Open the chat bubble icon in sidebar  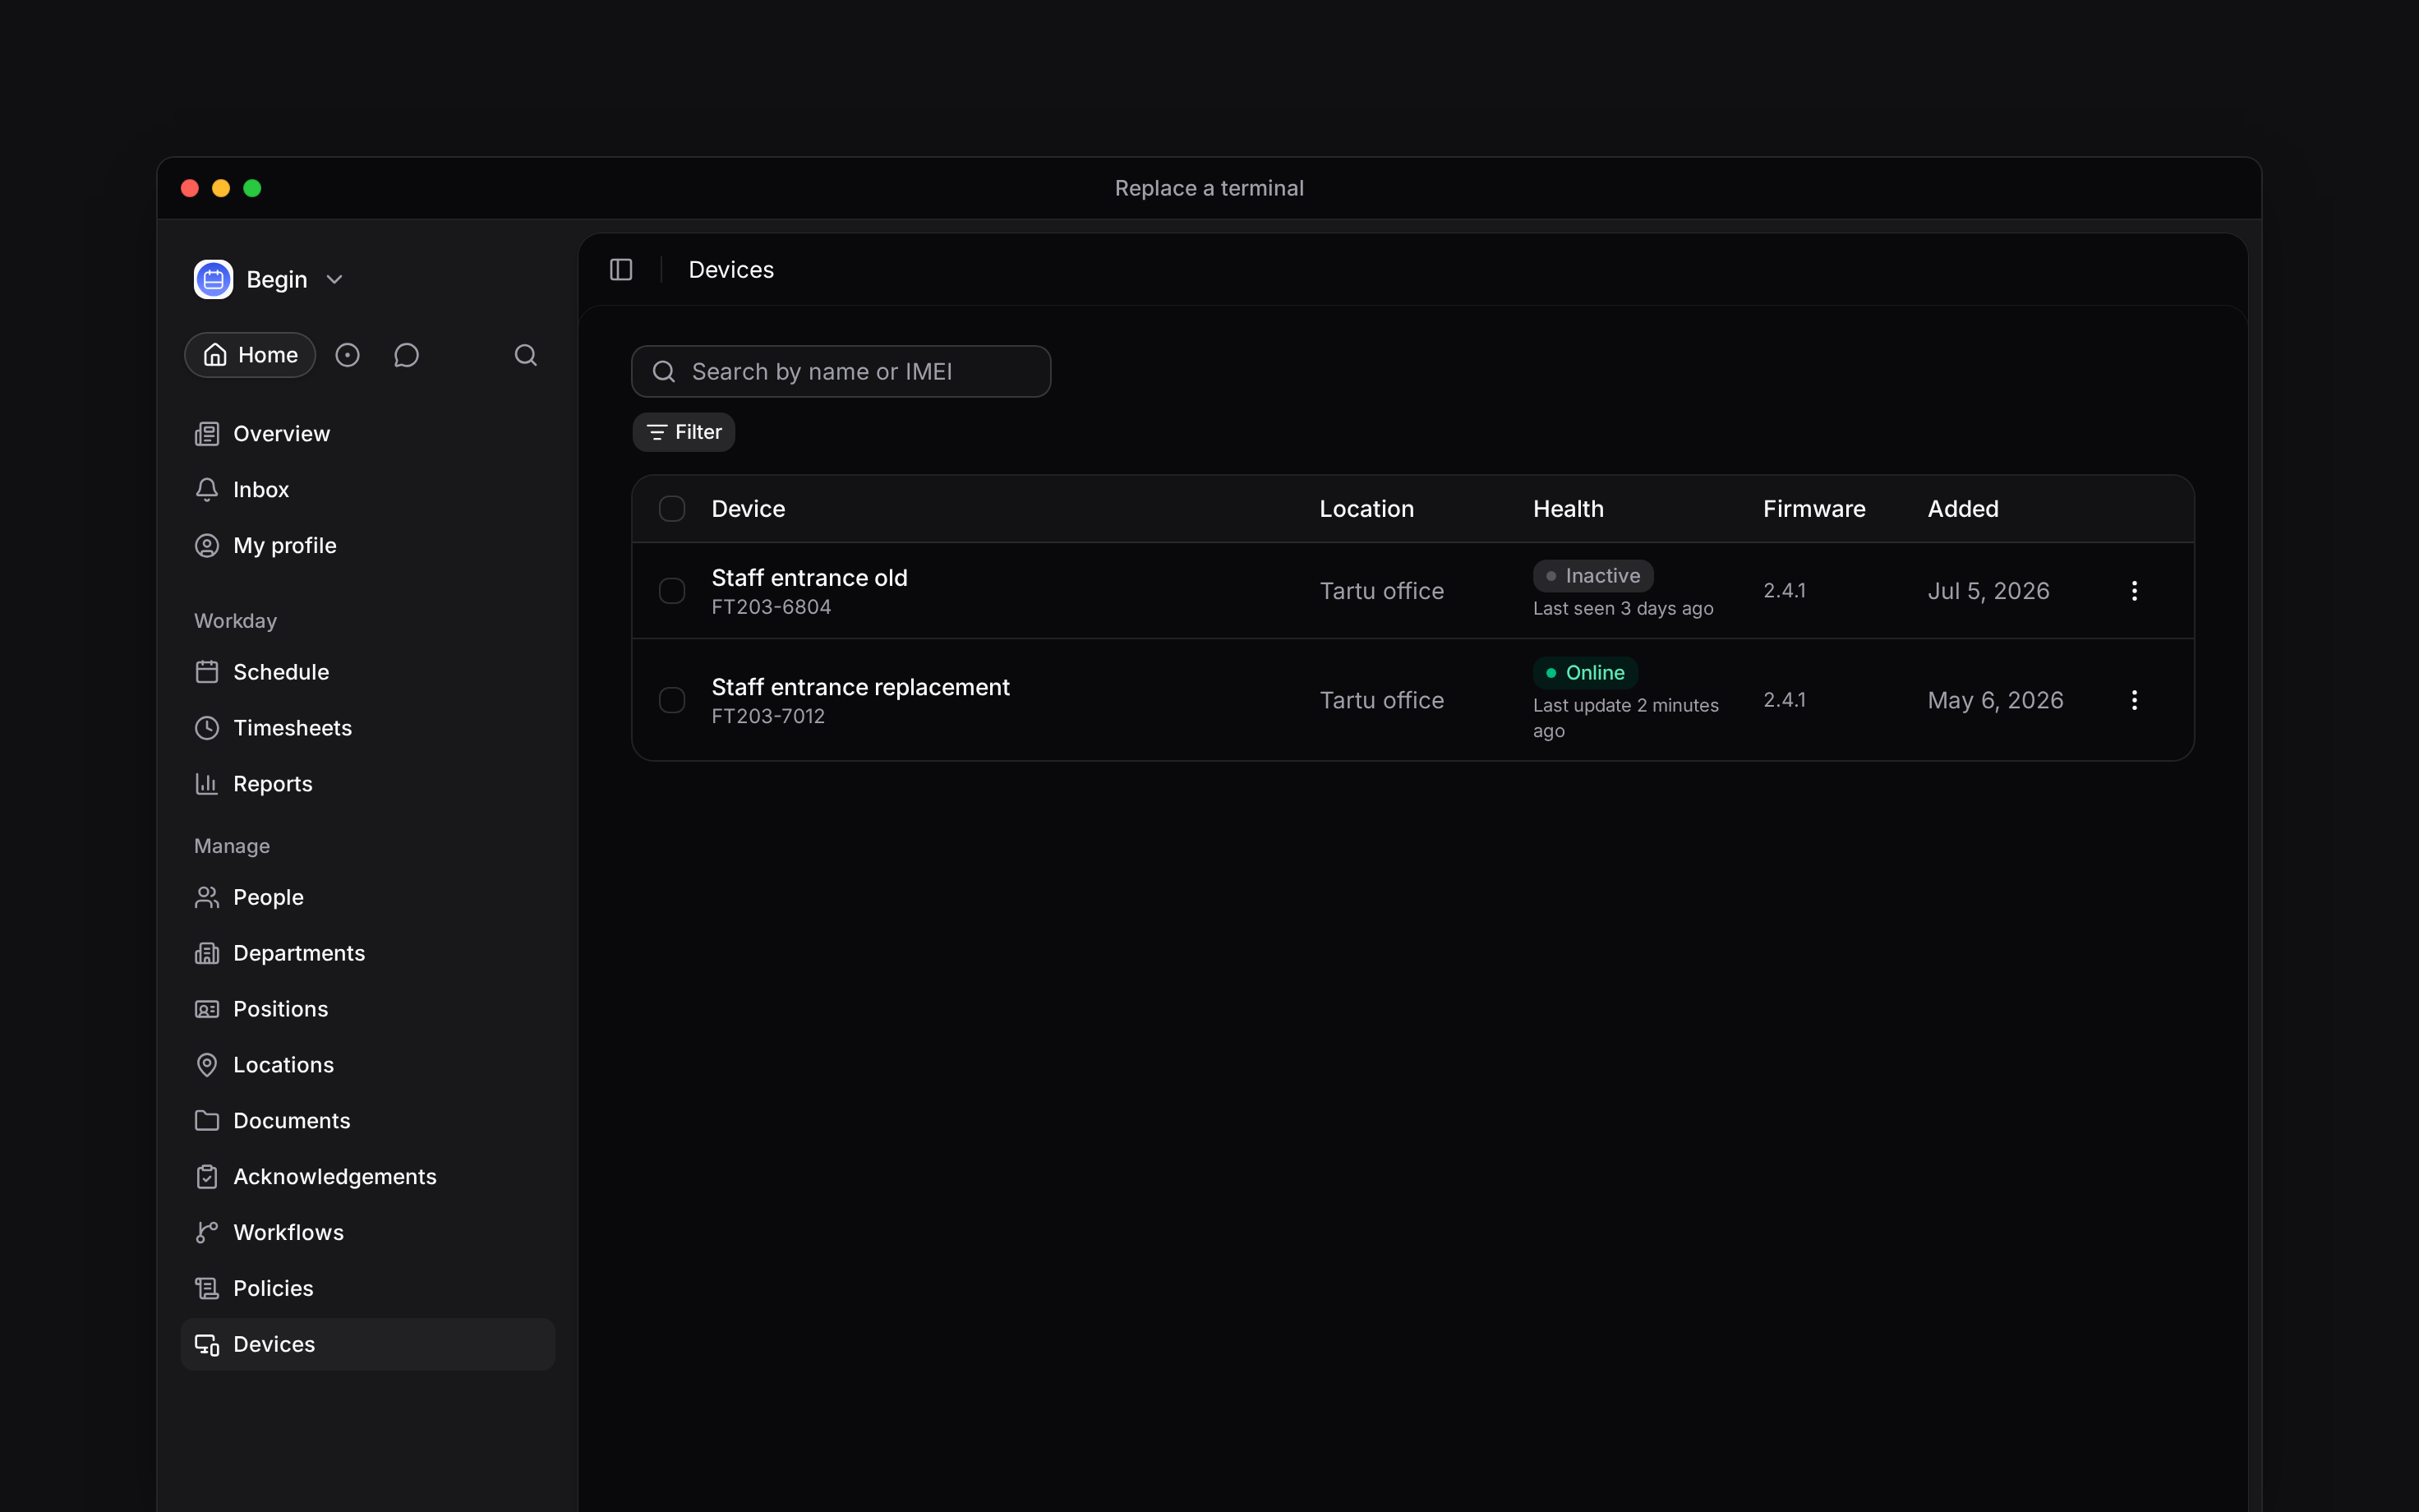(406, 355)
